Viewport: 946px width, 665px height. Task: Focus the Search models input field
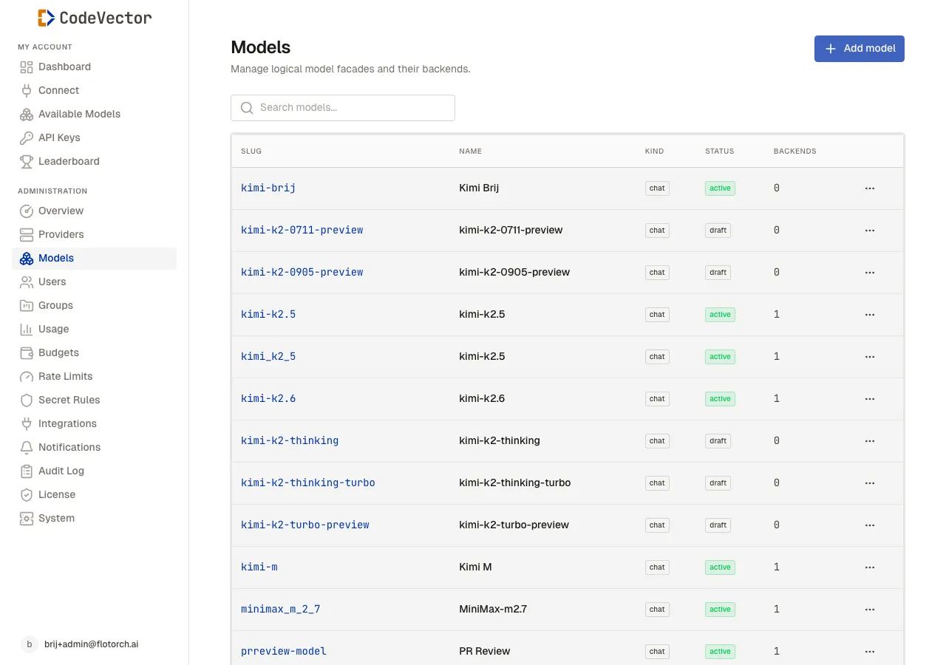tap(343, 108)
